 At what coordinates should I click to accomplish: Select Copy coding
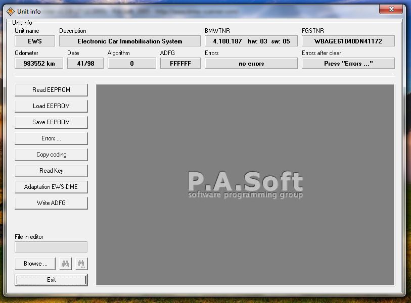tap(51, 155)
